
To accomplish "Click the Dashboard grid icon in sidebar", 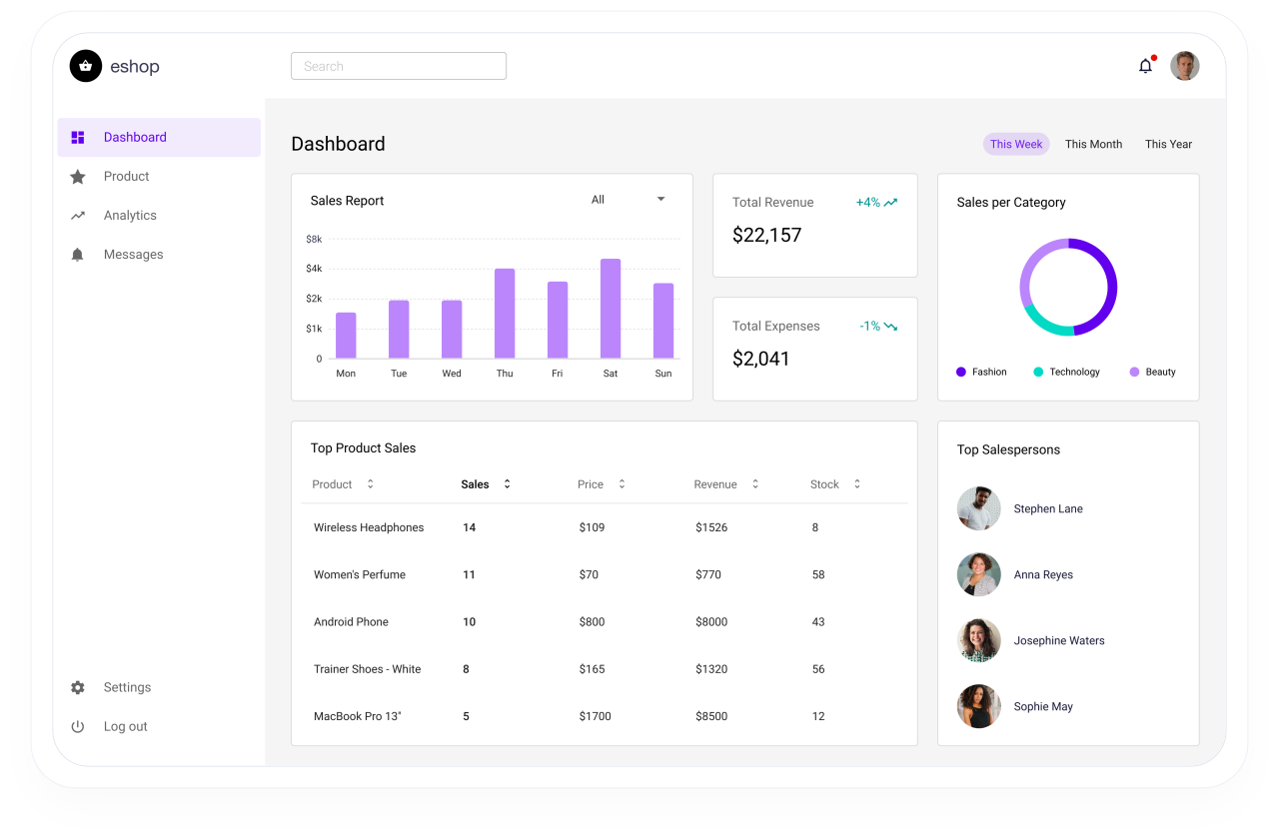I will [x=78, y=138].
